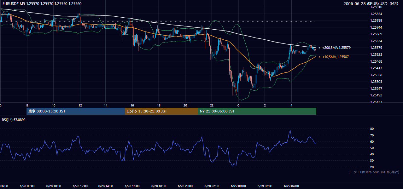Click price axis value 1.25634
Screen dimensions: 403x189
click(x=376, y=41)
